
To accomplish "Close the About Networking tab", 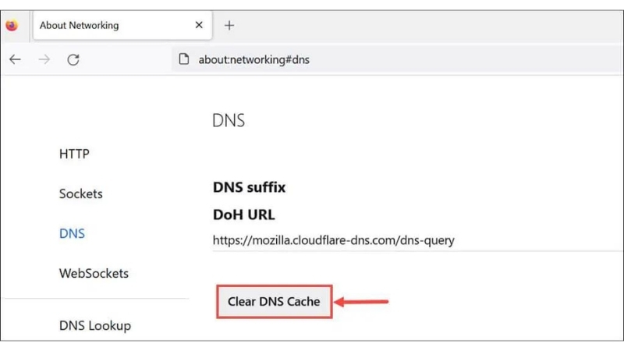I will (x=199, y=25).
